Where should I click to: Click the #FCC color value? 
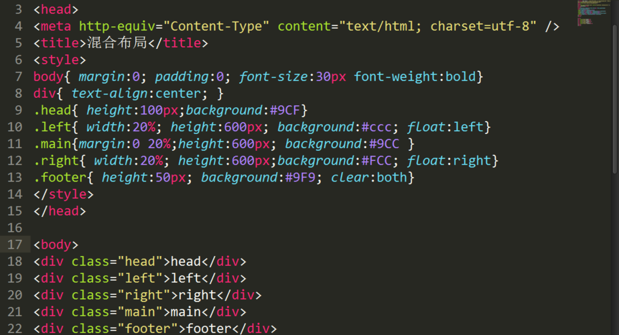pyautogui.click(x=376, y=160)
